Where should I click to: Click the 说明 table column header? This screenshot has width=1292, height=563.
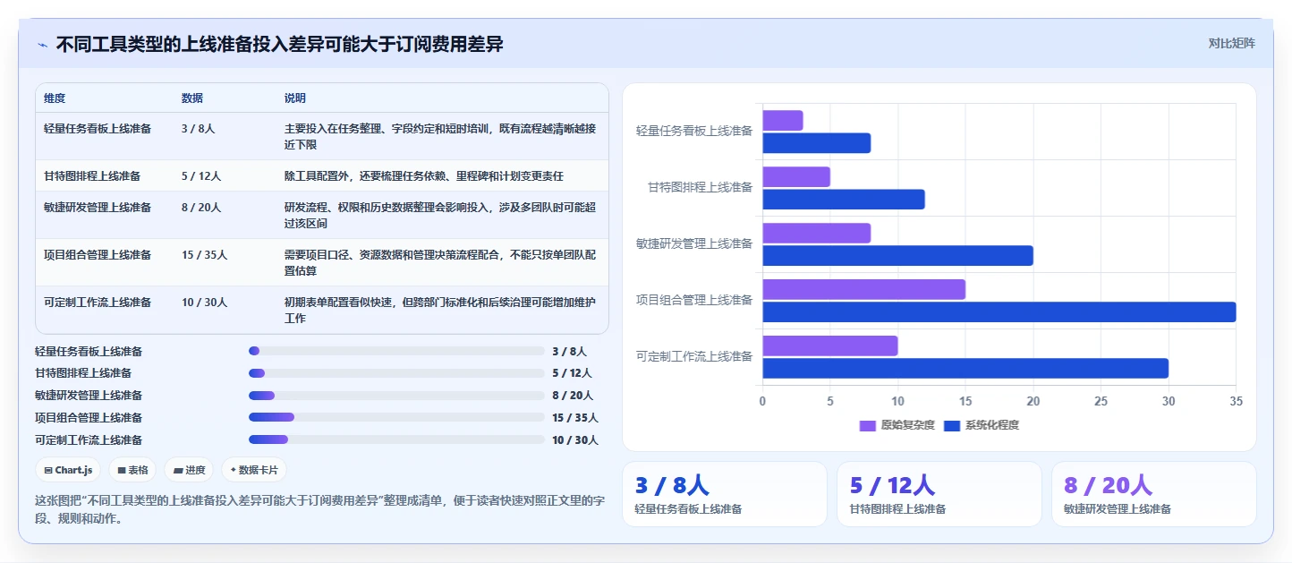tap(295, 98)
